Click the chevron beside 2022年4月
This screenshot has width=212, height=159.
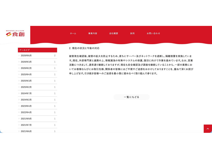click(x=19, y=112)
